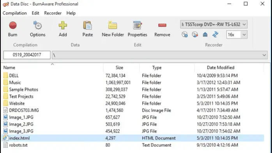This screenshot has height=153, width=272.
Task: Sort by the Name column header
Action: pos(9,68)
